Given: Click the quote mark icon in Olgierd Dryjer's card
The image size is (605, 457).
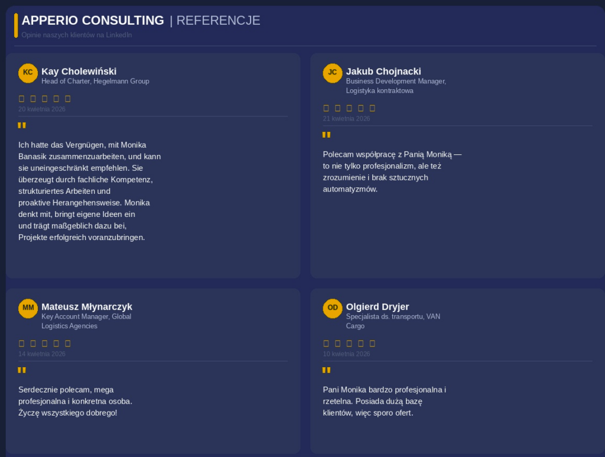Looking at the screenshot, I should coord(326,370).
